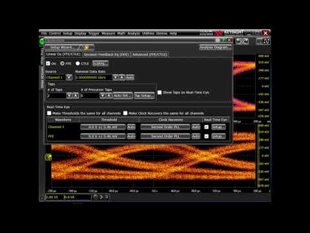Open the Demos menu

pos(161,34)
